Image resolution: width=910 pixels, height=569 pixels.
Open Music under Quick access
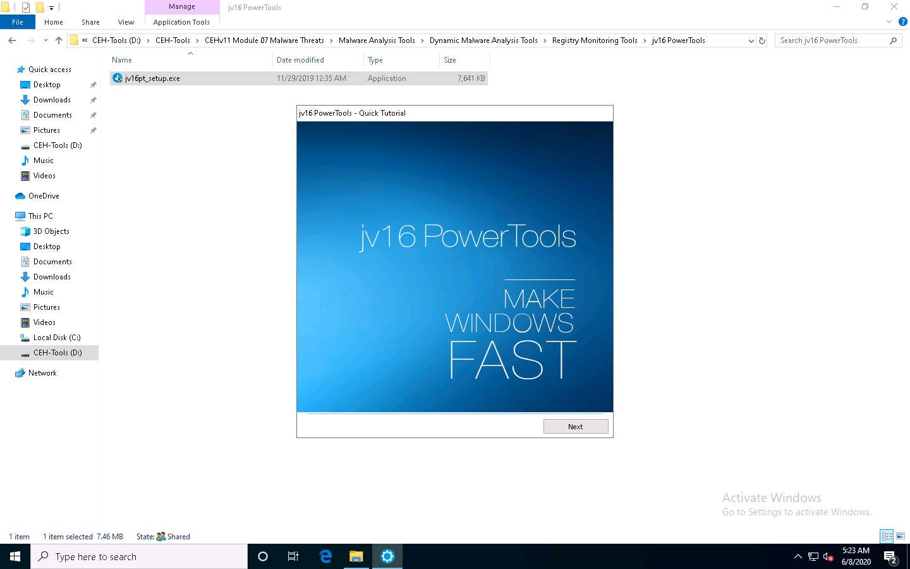pyautogui.click(x=44, y=161)
